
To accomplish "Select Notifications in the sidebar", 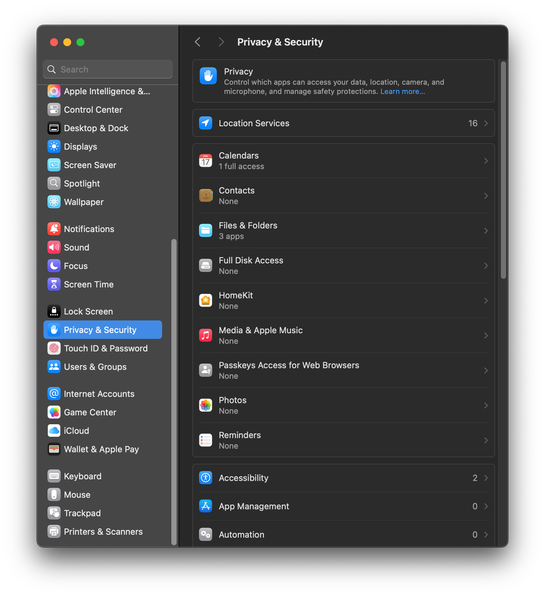I will pos(103,229).
